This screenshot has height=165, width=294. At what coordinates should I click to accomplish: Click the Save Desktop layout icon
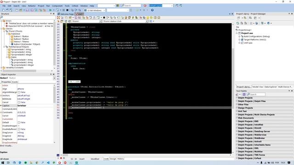point(177,5)
